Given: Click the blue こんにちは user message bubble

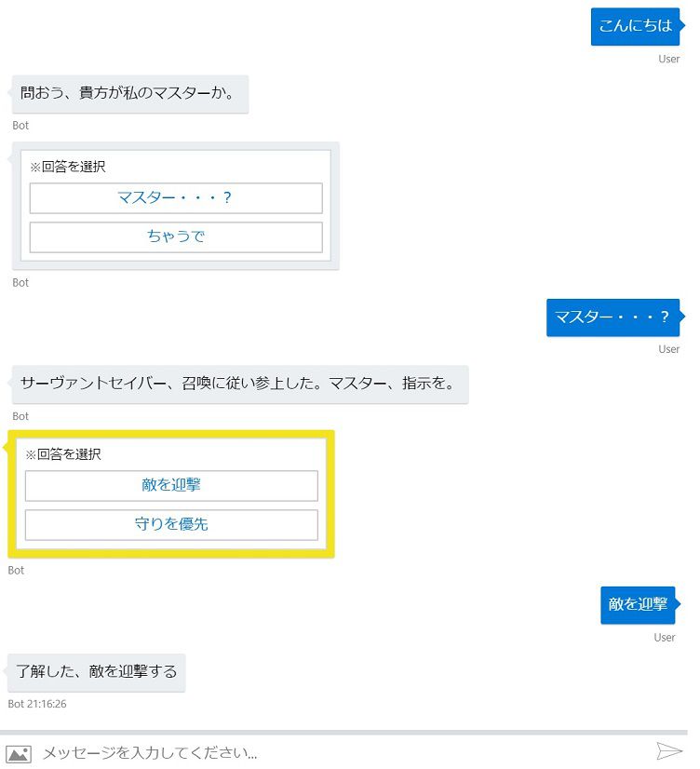Looking at the screenshot, I should [635, 26].
